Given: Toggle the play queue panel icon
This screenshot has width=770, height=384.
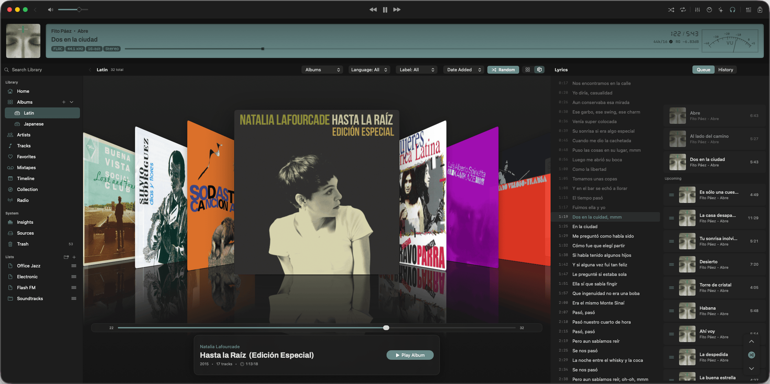Looking at the screenshot, I should pyautogui.click(x=760, y=10).
